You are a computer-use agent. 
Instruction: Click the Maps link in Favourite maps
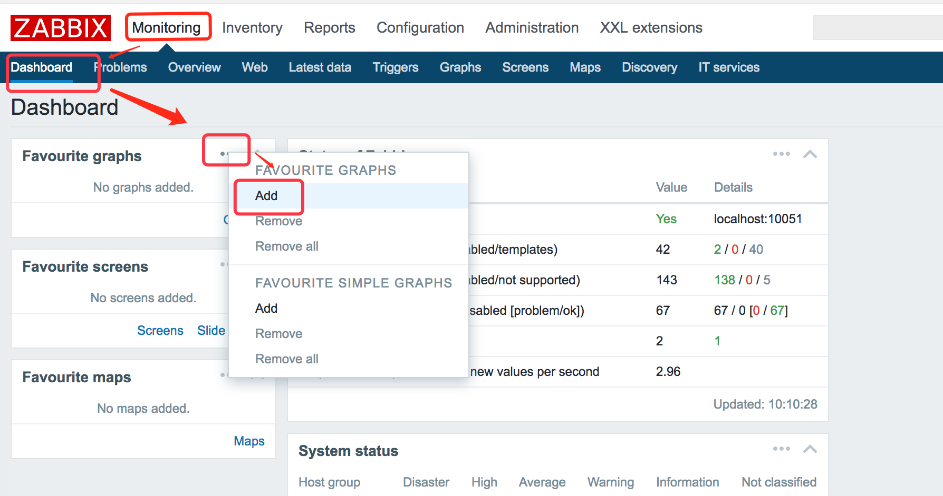(249, 441)
